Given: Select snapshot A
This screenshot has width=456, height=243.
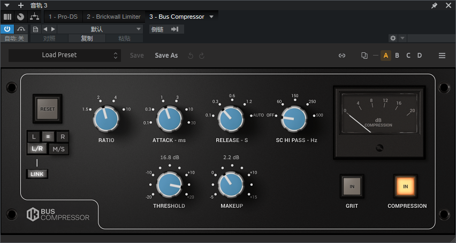Looking at the screenshot, I should point(386,56).
